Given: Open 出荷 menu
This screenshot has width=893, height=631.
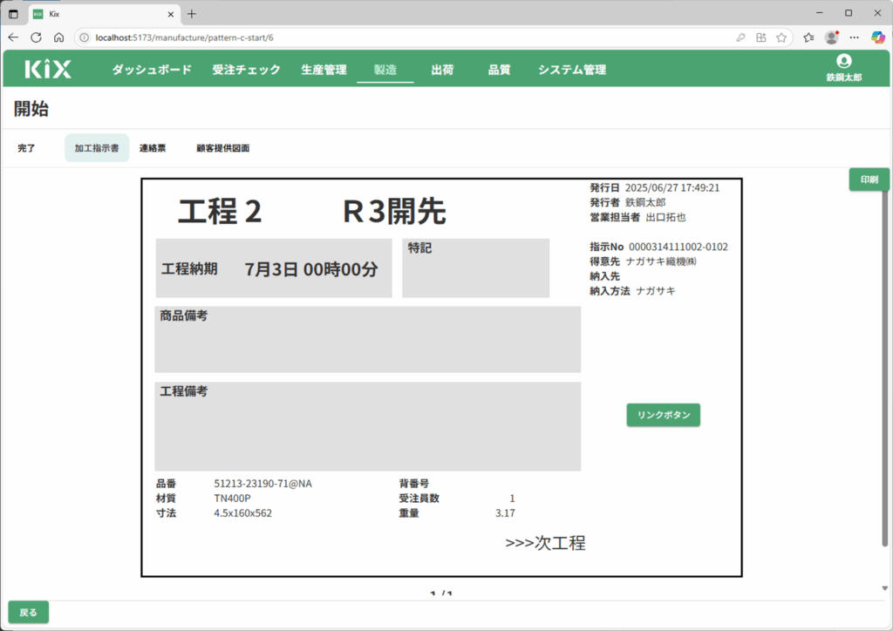Looking at the screenshot, I should [x=442, y=70].
